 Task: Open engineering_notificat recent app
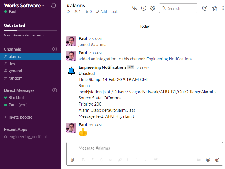(31, 137)
